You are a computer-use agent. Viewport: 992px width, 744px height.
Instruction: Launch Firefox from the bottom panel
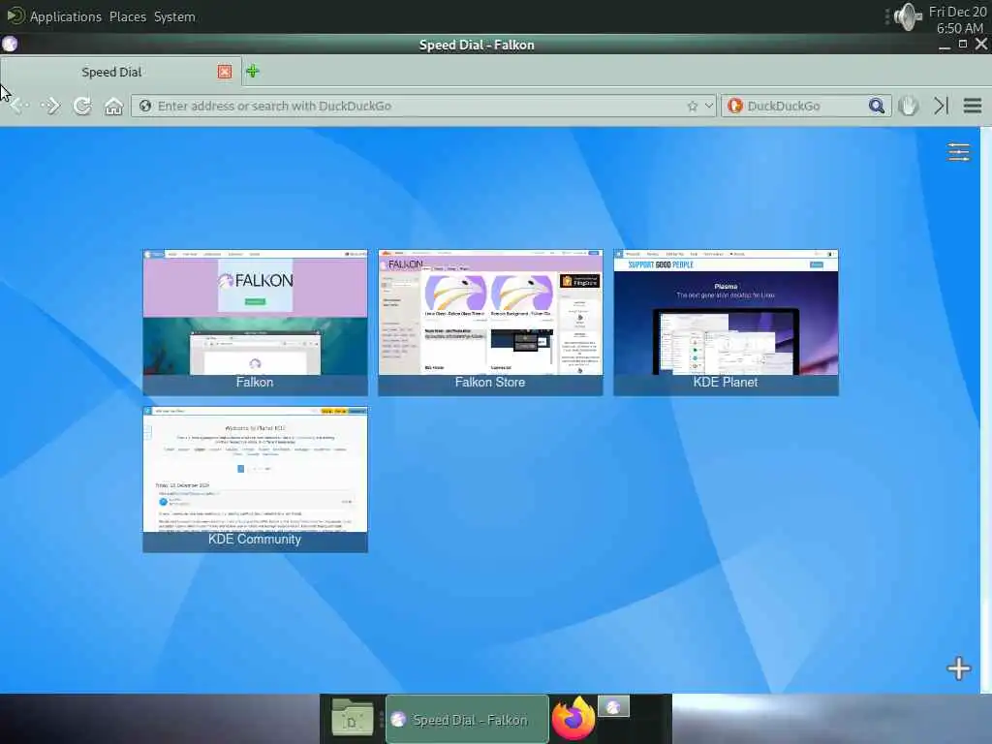tap(573, 718)
